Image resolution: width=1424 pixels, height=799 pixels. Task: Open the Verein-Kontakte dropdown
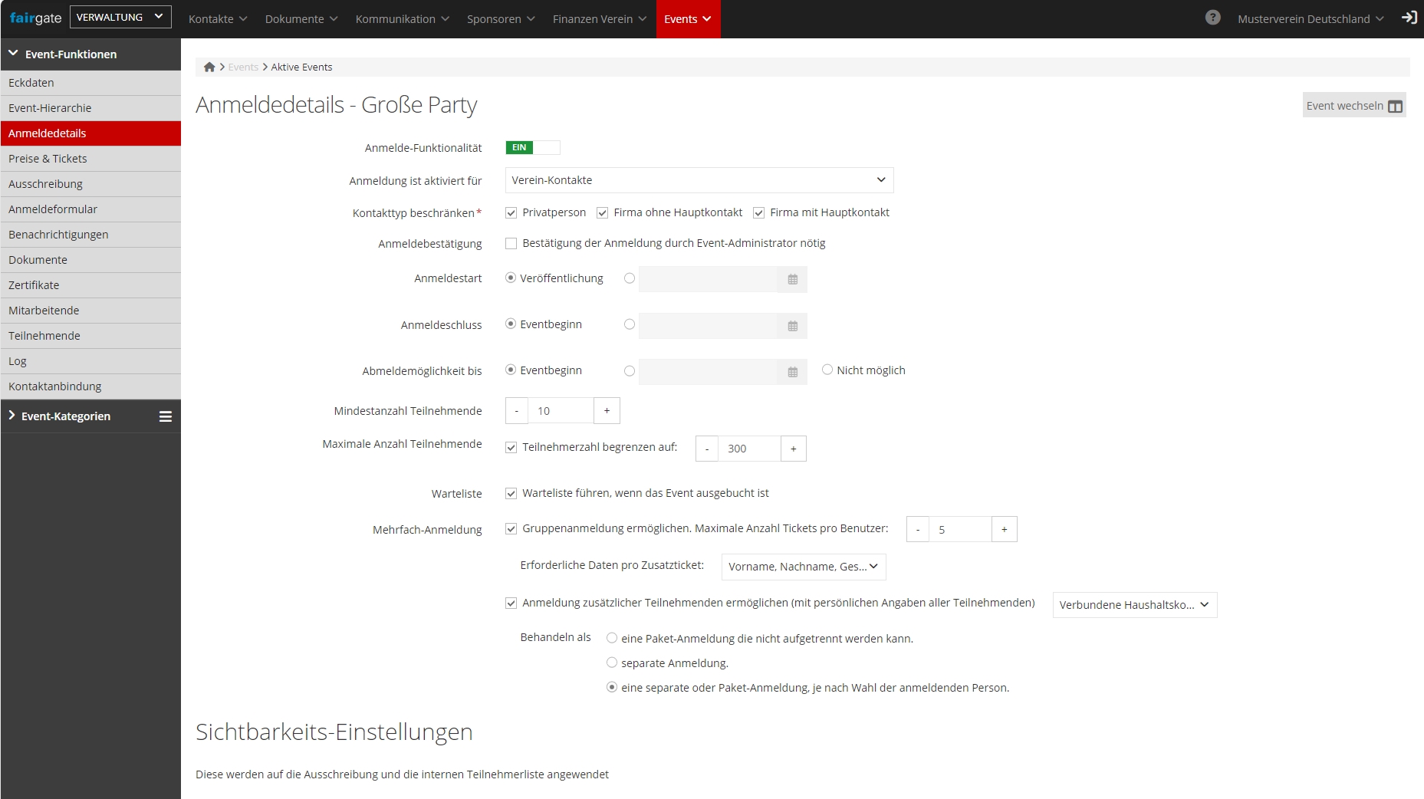click(699, 180)
